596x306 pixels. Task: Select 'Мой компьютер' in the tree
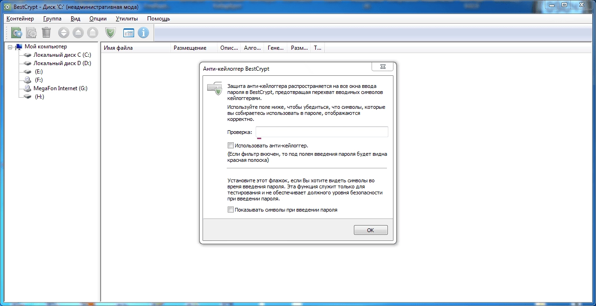click(46, 47)
